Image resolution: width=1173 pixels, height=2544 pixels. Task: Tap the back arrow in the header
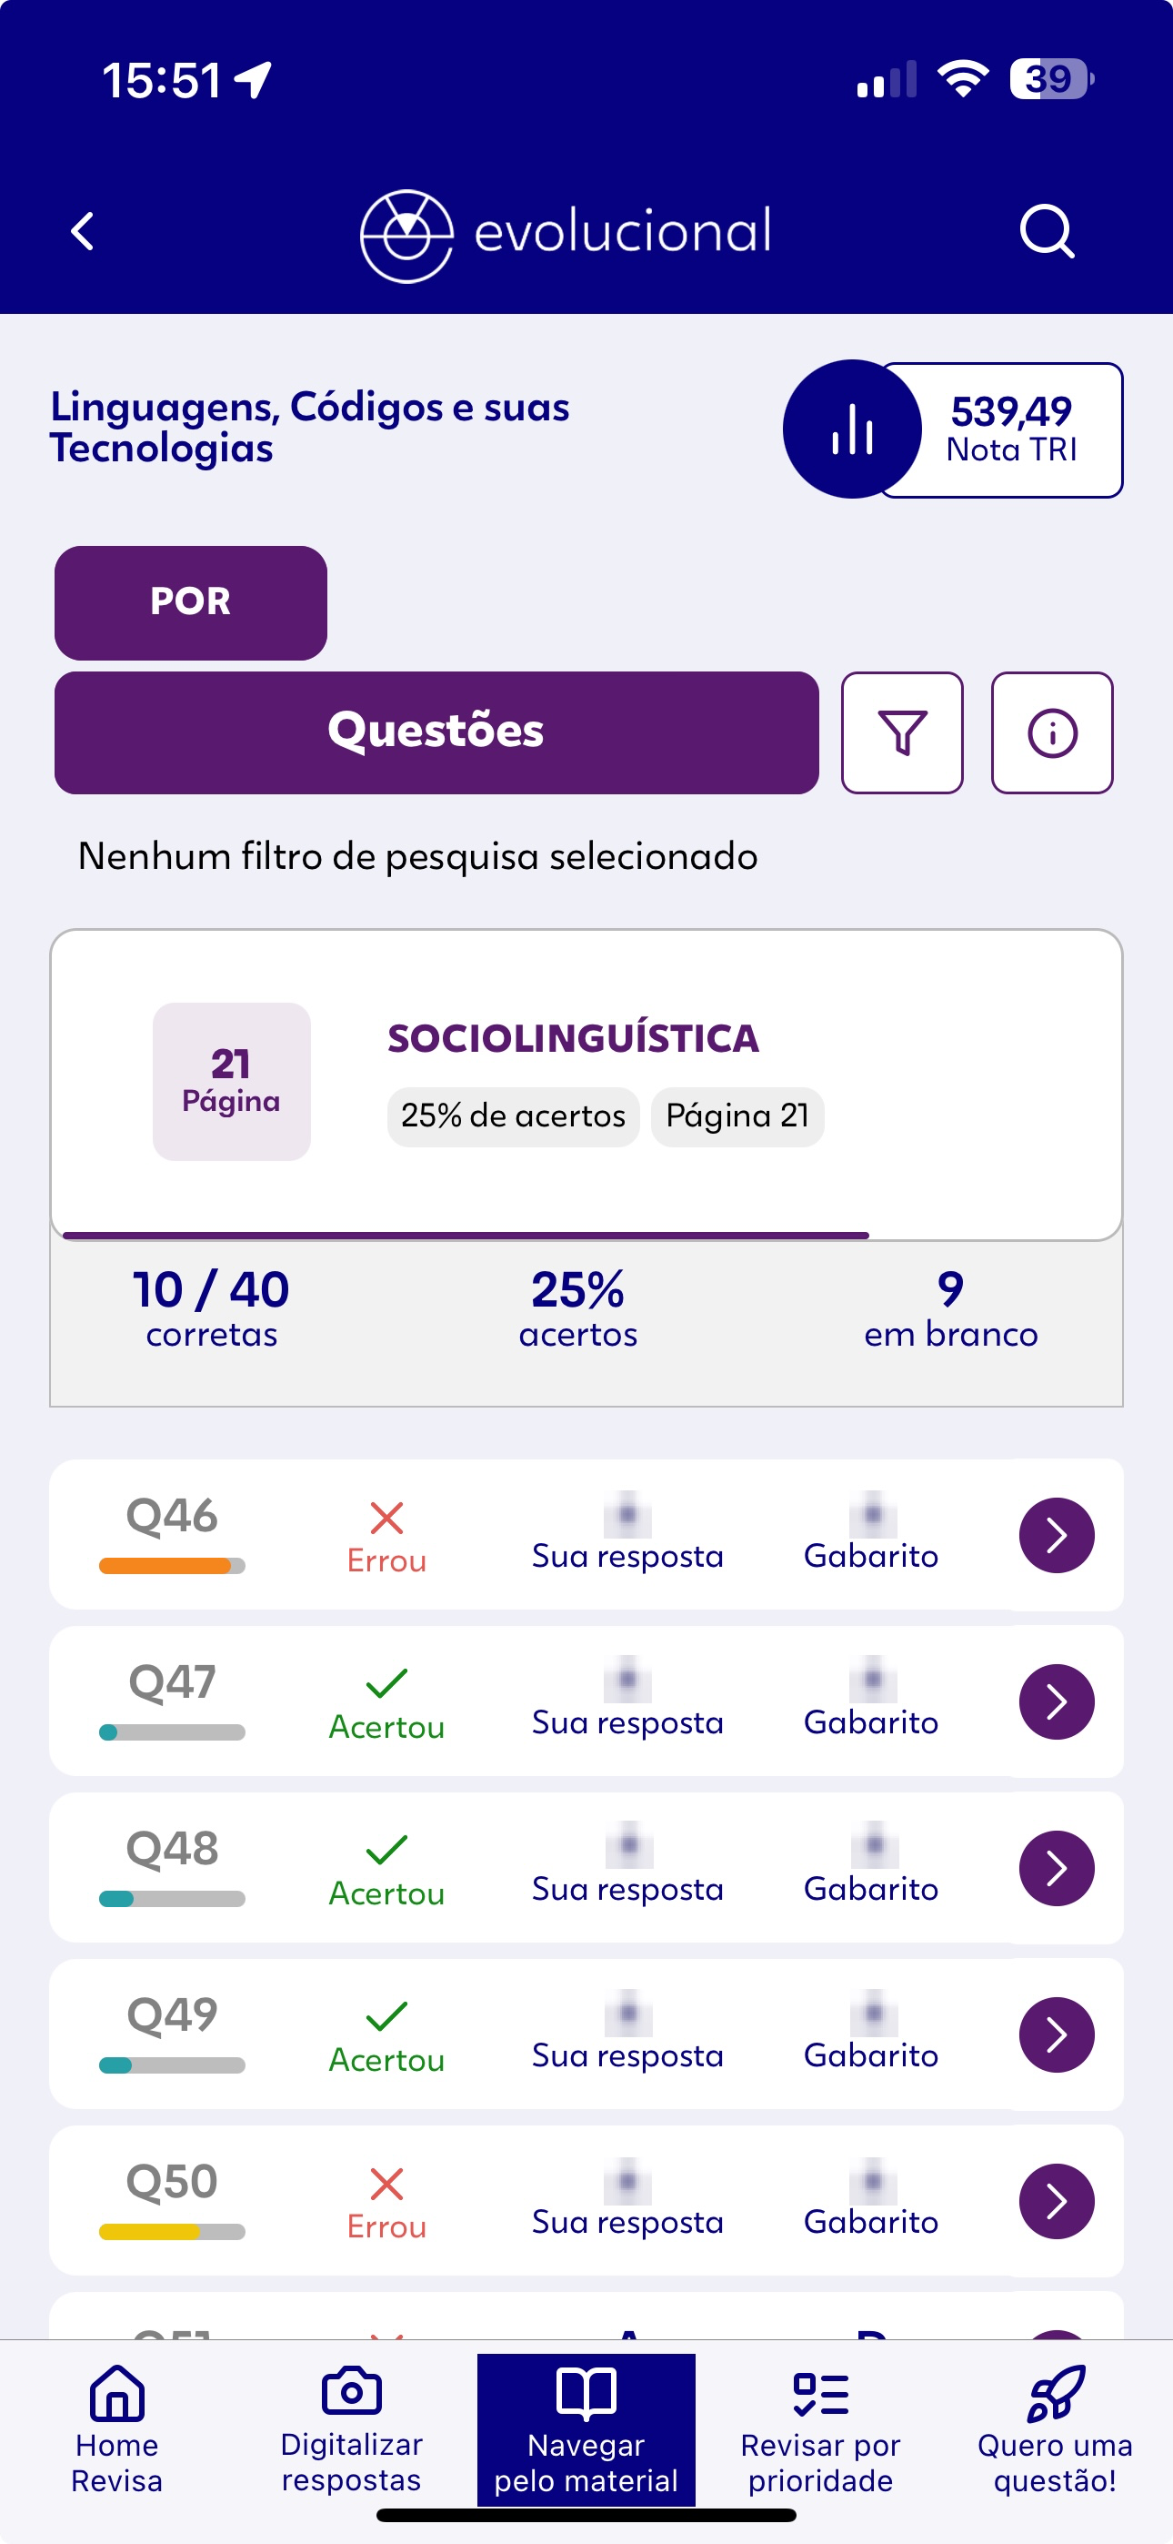tap(83, 232)
